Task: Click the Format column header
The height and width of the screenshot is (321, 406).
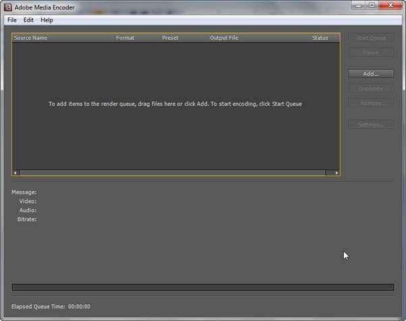Action: 125,38
